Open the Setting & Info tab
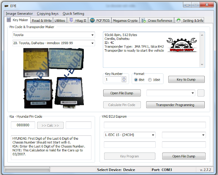This screenshot has width=218, height=175. click(189, 20)
